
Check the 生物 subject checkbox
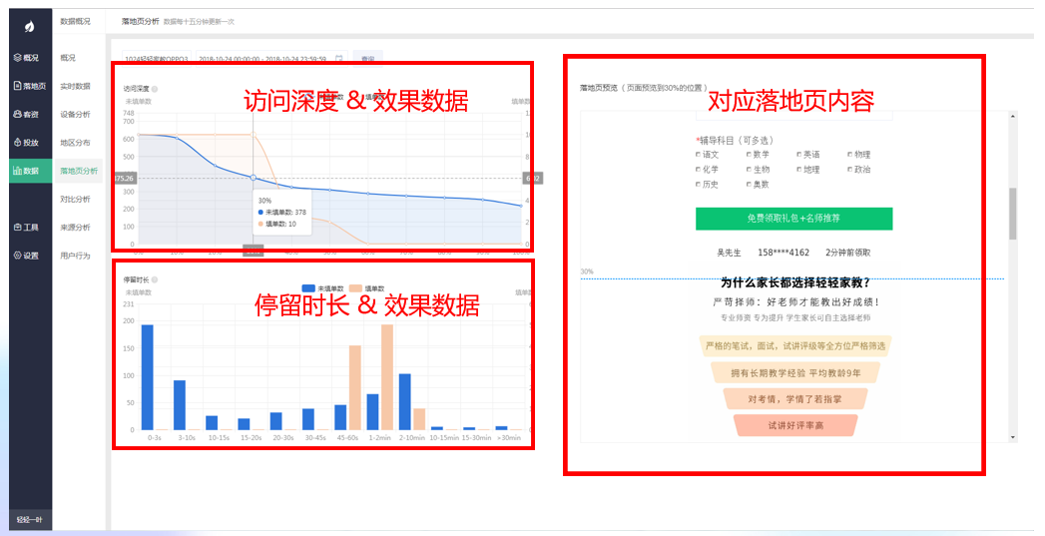(750, 170)
